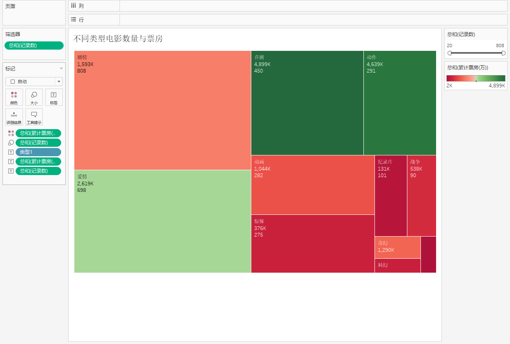Select the blue 类型1 pill

[38, 152]
